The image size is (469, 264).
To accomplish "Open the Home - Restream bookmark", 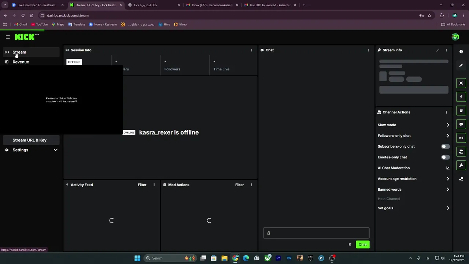I will tap(103, 25).
